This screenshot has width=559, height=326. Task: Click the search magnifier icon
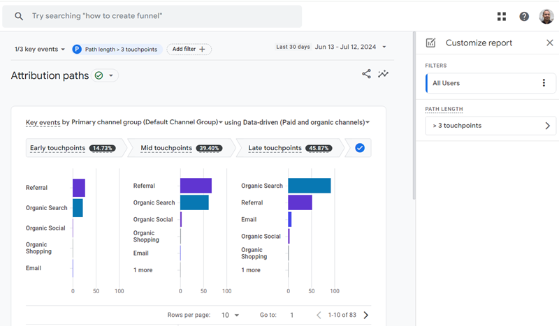click(19, 16)
